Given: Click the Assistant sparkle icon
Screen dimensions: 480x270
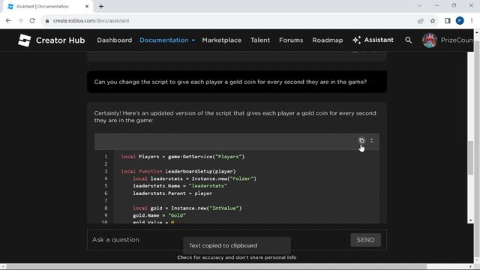Looking at the screenshot, I should 357,40.
